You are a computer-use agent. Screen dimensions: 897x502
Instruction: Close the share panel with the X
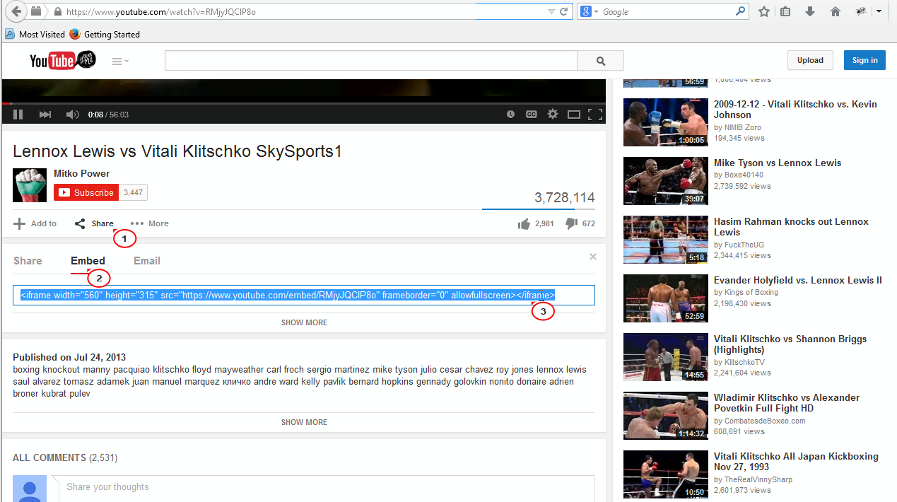pyautogui.click(x=593, y=257)
